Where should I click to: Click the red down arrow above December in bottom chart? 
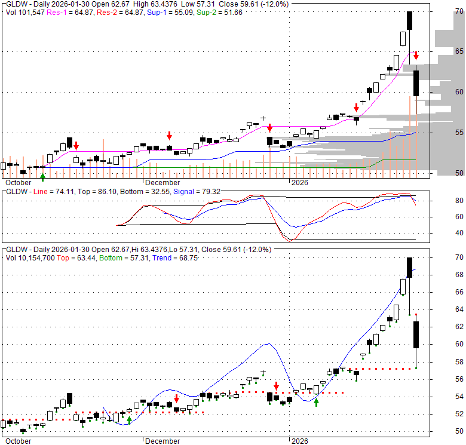(176, 398)
